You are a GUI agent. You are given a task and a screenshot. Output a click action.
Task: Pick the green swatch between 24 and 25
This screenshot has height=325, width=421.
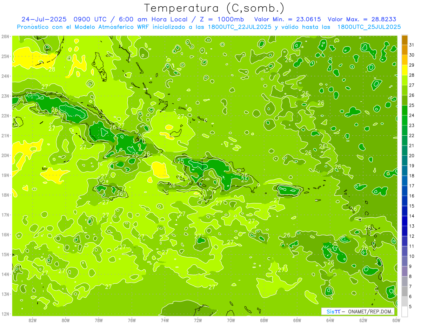(405, 110)
